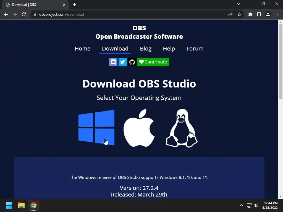
Task: Click the Version: 27.2.4 text
Action: pyautogui.click(x=139, y=188)
